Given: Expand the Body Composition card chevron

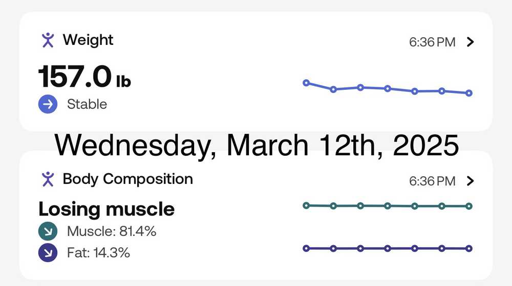Looking at the screenshot, I should click(471, 181).
